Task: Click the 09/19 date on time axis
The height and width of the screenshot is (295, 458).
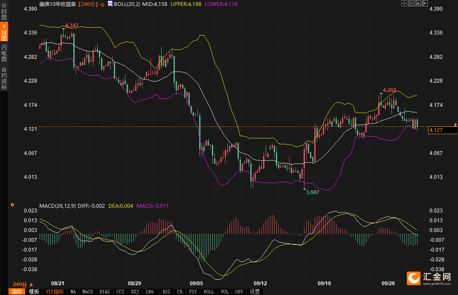Action: pyautogui.click(x=324, y=284)
